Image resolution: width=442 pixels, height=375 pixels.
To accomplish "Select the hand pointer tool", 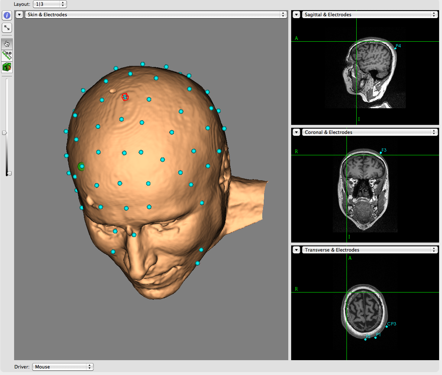I will pos(7,44).
